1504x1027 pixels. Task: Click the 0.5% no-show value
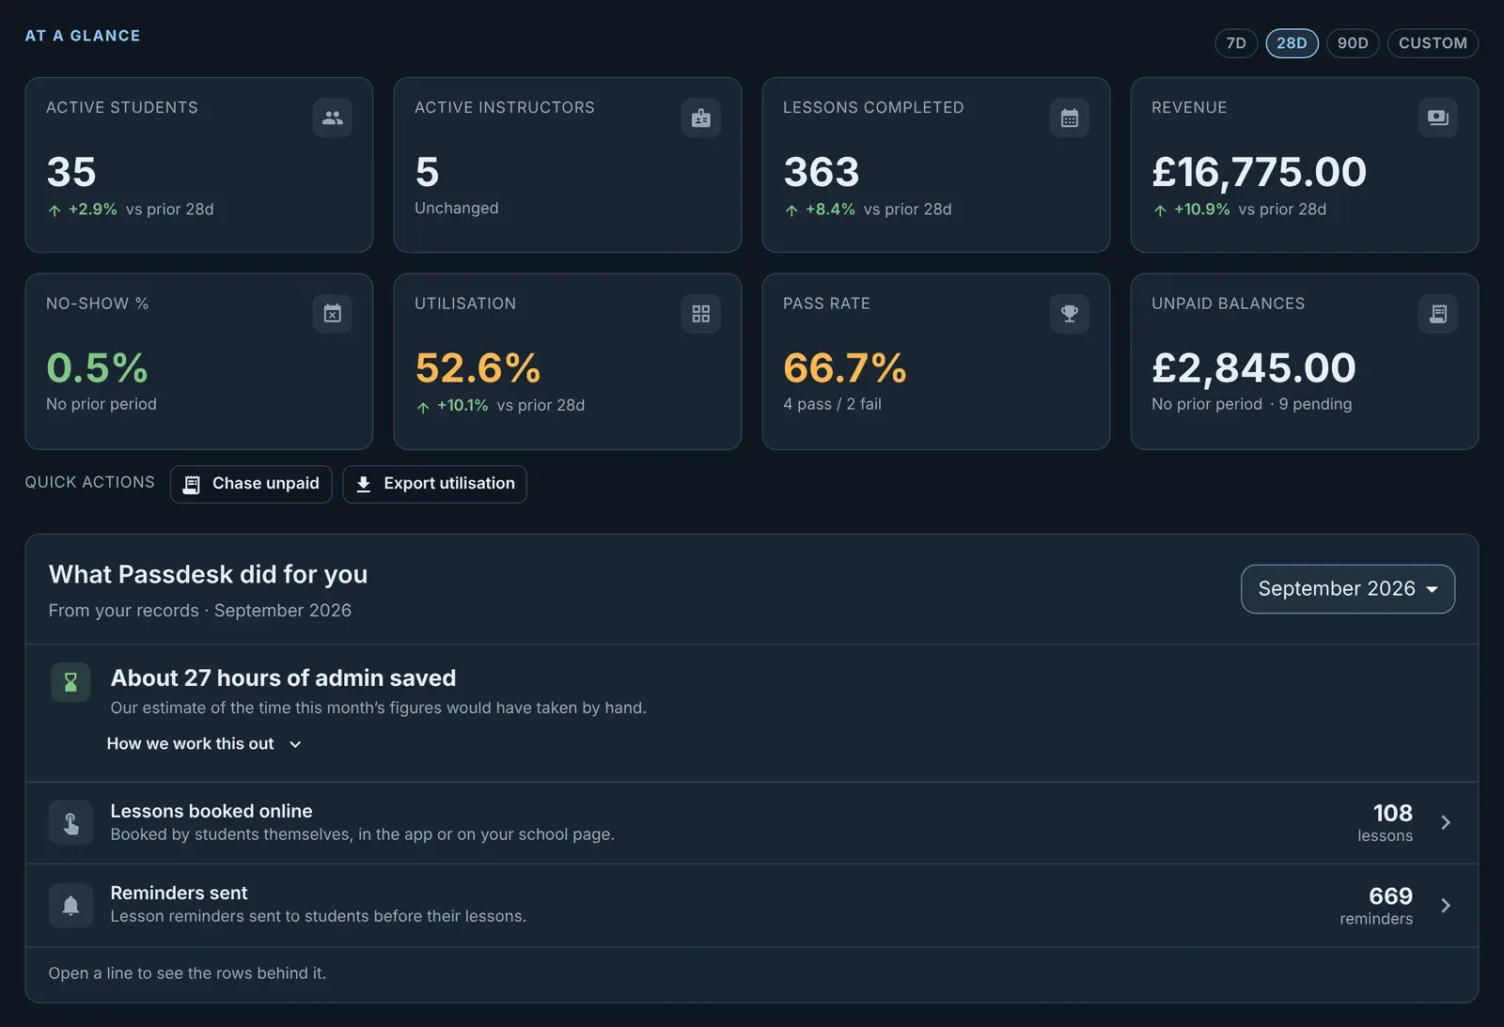[98, 367]
